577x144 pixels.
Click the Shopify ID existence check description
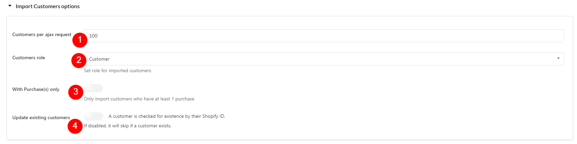coord(167,116)
